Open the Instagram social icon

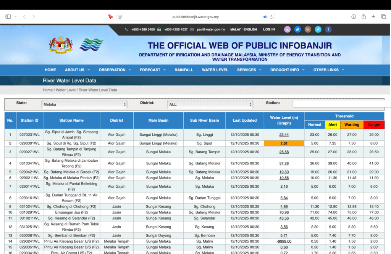pyautogui.click(x=308, y=29)
